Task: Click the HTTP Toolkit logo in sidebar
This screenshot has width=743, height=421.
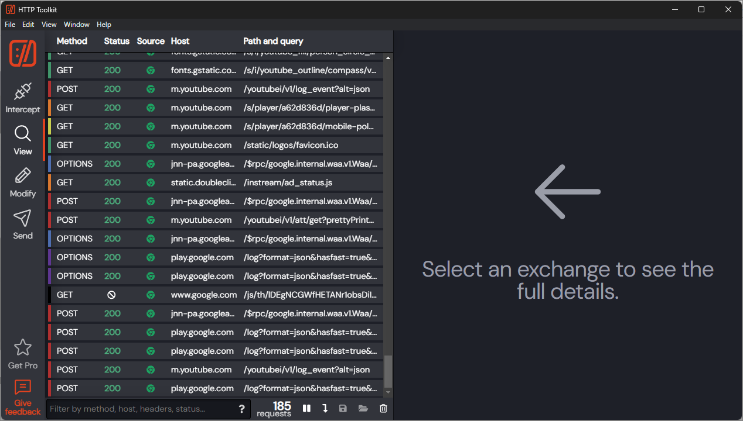Action: click(x=23, y=53)
